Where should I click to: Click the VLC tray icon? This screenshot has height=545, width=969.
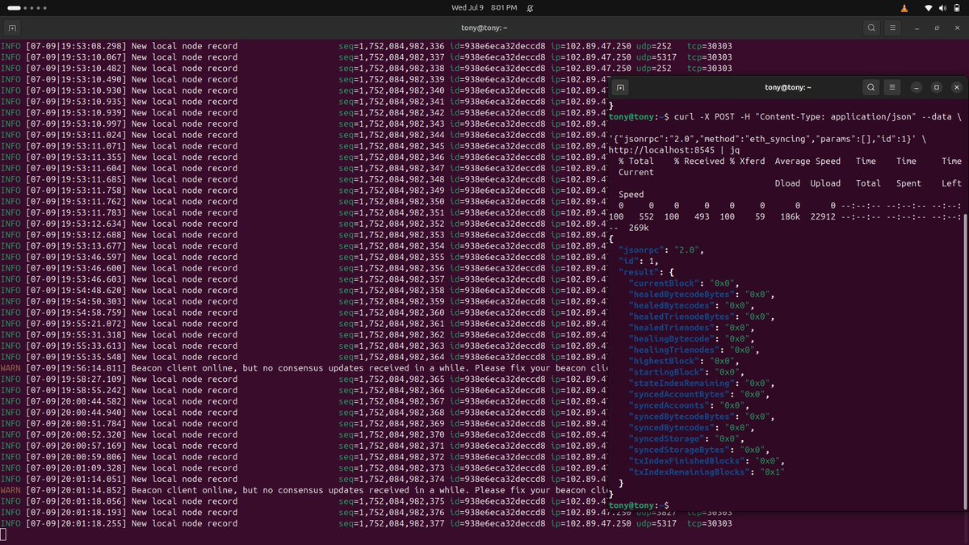click(904, 8)
